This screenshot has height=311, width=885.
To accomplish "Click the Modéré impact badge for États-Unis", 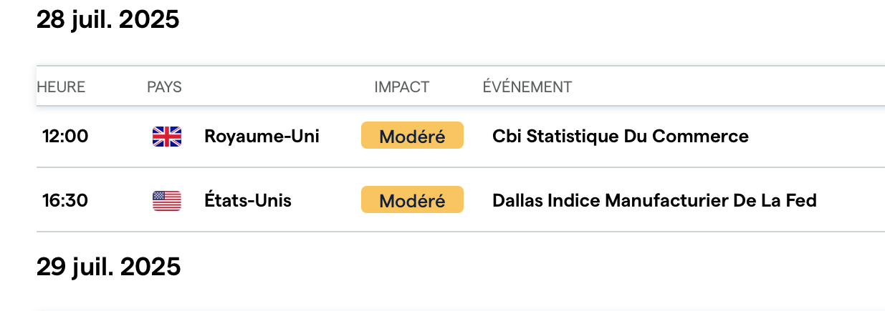I will pos(412,200).
